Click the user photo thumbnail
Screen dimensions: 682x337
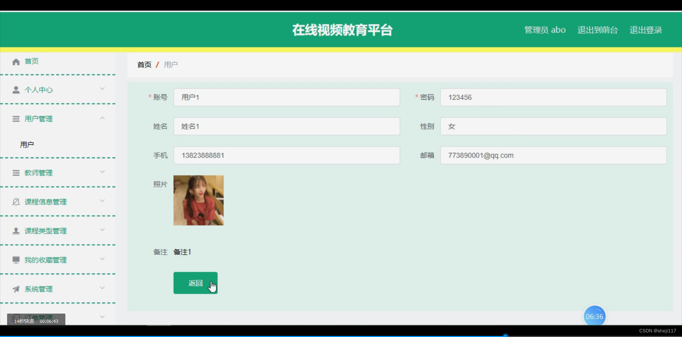pos(198,200)
